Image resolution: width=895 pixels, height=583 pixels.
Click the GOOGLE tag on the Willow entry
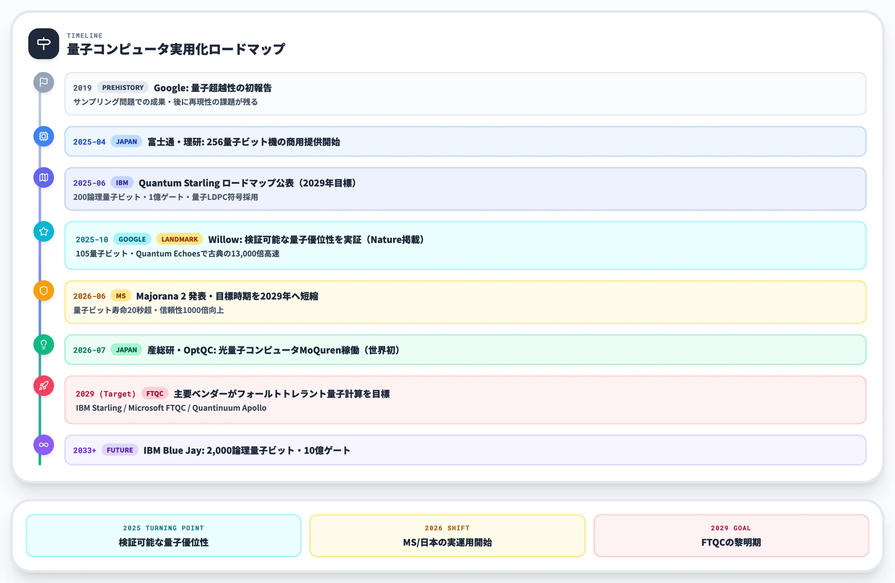click(x=132, y=239)
